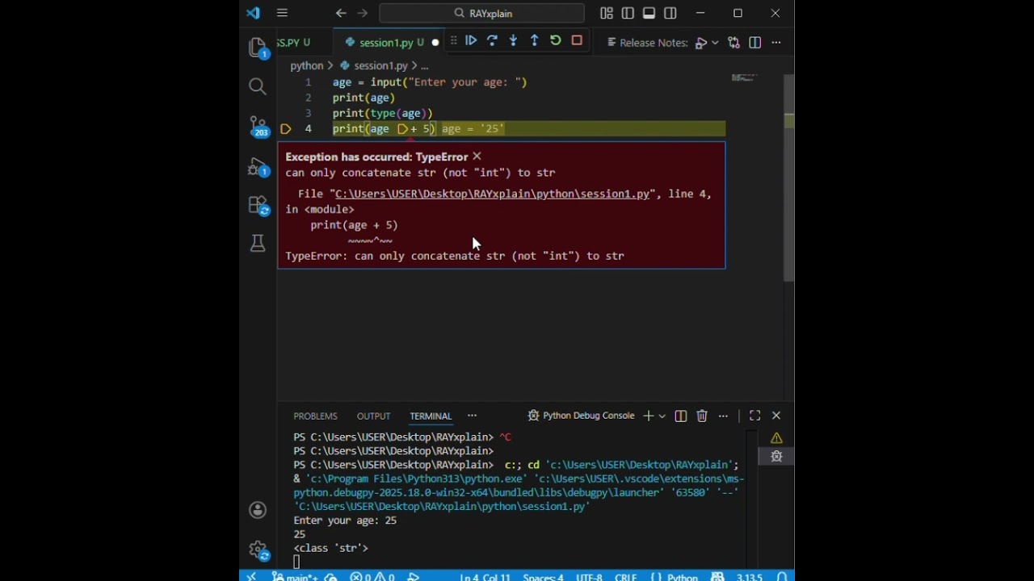Close the terminal panel
Screen dimensions: 1034x581
[x=776, y=416]
